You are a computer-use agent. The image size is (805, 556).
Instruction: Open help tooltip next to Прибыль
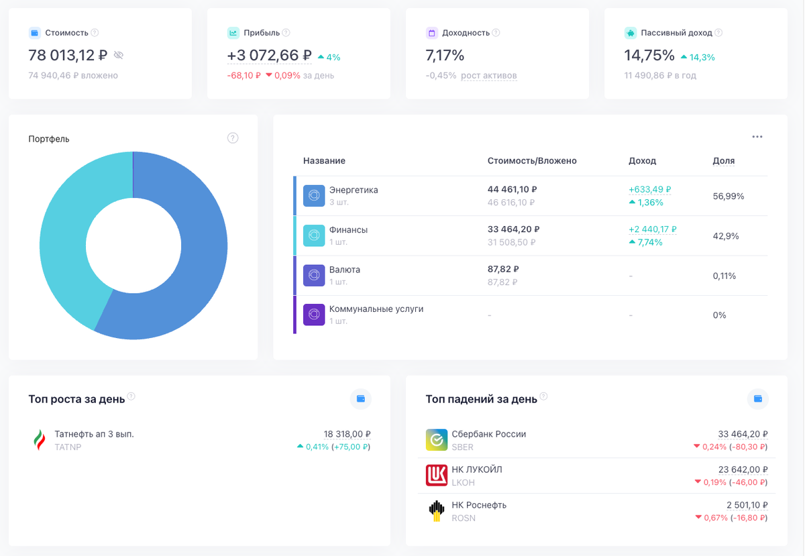pyautogui.click(x=286, y=33)
